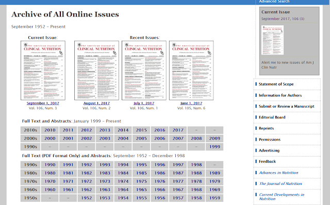
Task: Open the 1999 archive year
Action: pyautogui.click(x=214, y=147)
